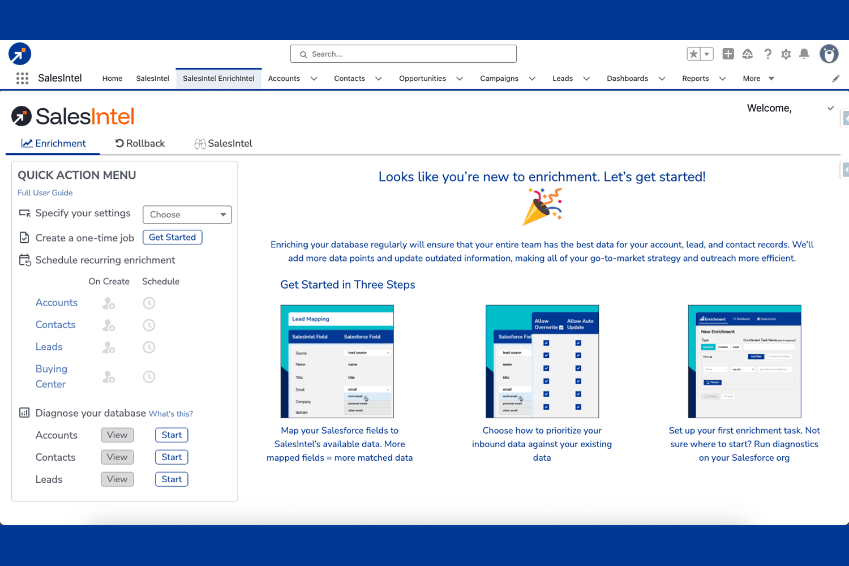The image size is (849, 566).
Task: Open the Opportunities nav tab
Action: click(422, 79)
